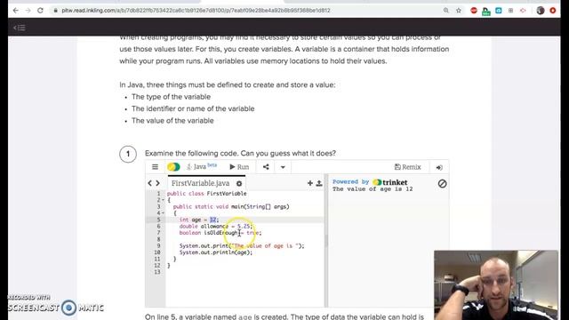This screenshot has height=320, width=569.
Task: Click the address bar URL
Action: click(196, 11)
